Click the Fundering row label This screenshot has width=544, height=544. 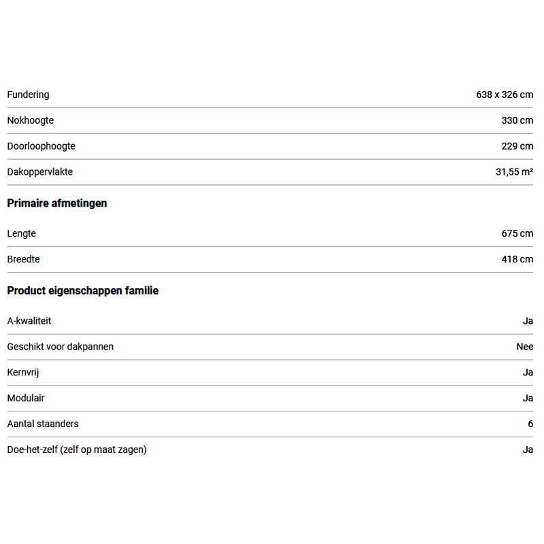28,95
